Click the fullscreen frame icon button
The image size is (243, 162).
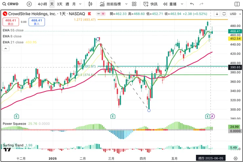click(224, 14)
